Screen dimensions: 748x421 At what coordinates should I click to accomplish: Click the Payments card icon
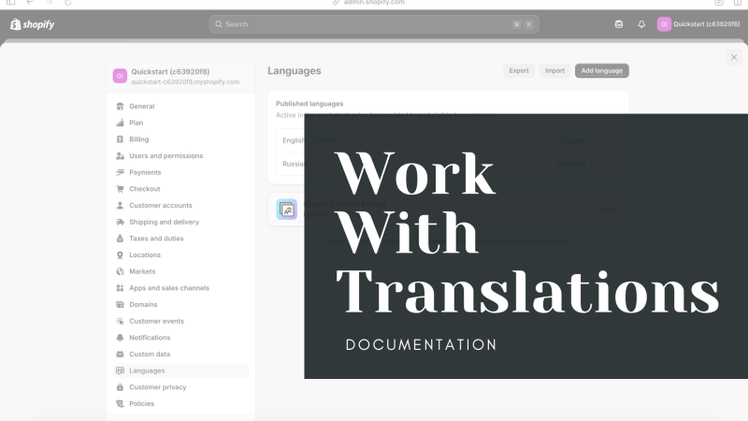click(x=120, y=172)
